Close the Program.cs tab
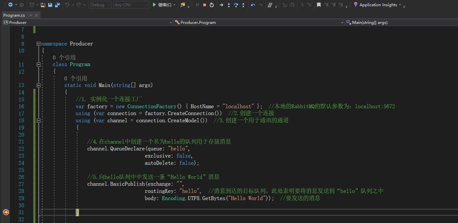Viewport: 458px width, 223px height. 36,15
